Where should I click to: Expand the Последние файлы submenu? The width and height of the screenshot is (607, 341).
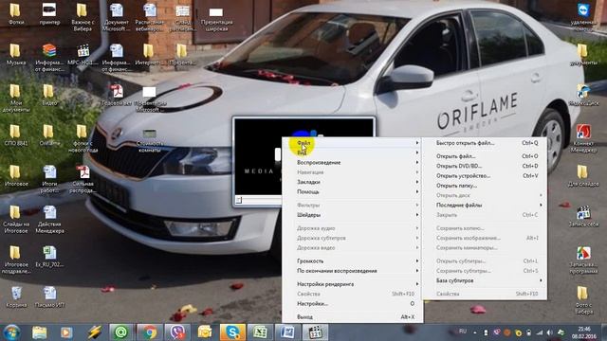[485, 205]
